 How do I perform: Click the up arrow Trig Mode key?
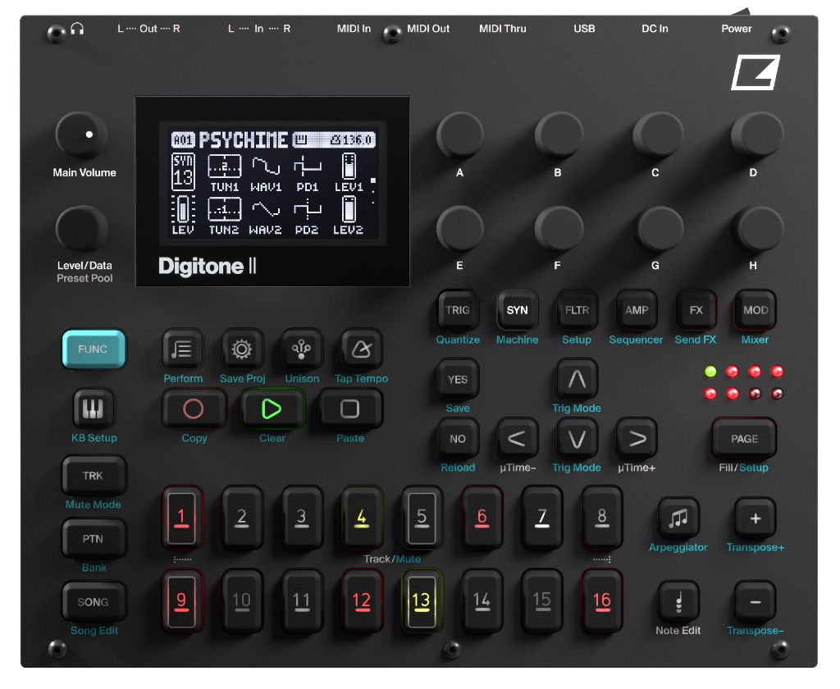tap(577, 379)
